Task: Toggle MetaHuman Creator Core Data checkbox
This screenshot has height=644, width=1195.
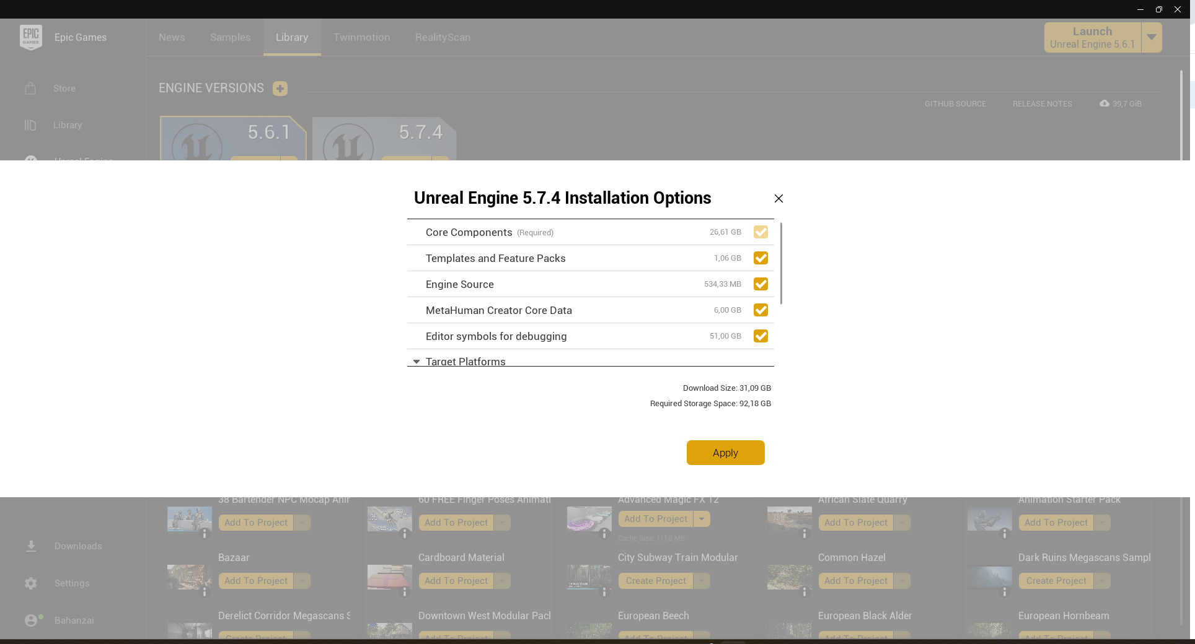Action: [x=761, y=310]
